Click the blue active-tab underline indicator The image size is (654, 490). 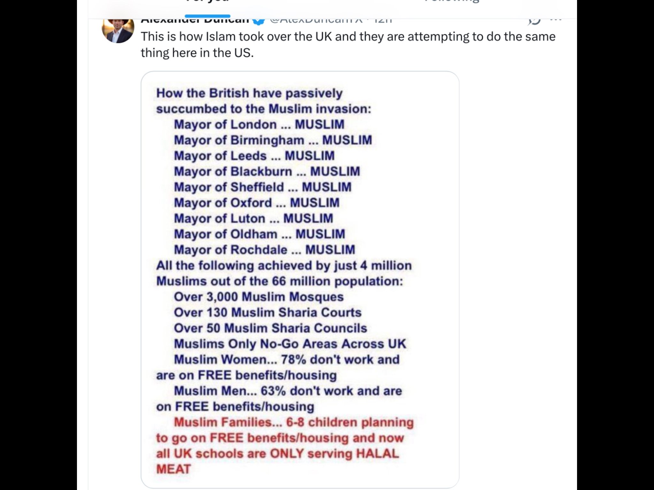(x=208, y=16)
